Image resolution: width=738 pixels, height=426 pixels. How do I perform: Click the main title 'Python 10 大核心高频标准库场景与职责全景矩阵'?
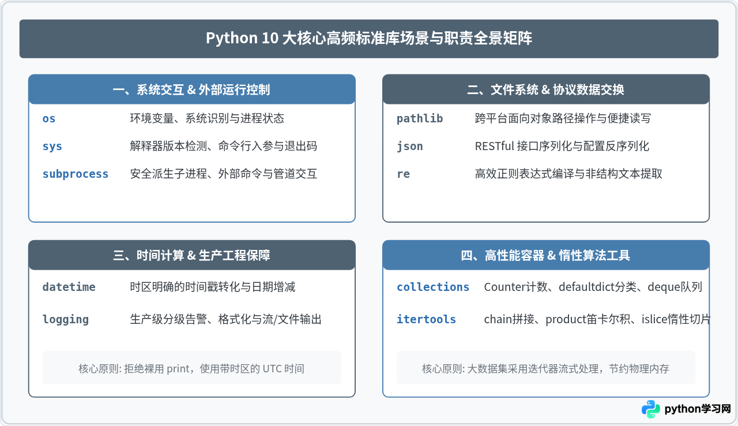[369, 39]
